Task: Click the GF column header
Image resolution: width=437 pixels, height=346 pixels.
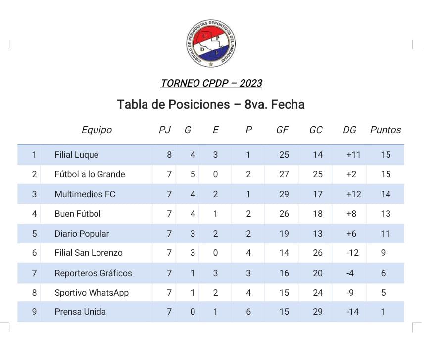Action: (282, 130)
